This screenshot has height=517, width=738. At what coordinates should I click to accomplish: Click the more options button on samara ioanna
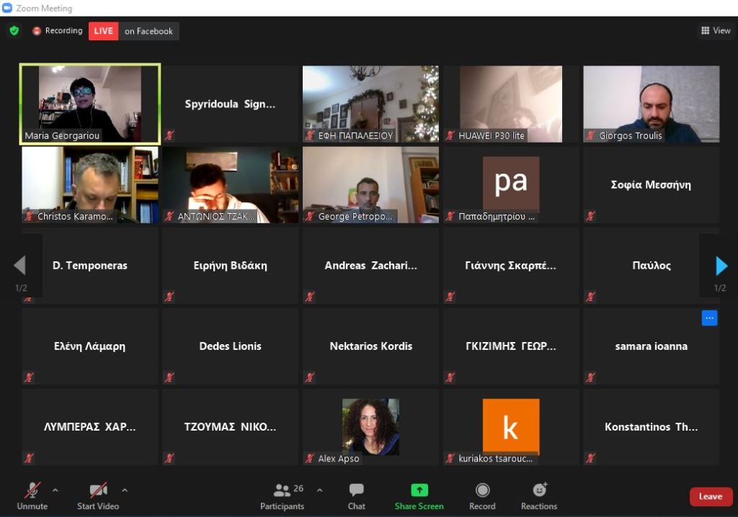click(709, 318)
